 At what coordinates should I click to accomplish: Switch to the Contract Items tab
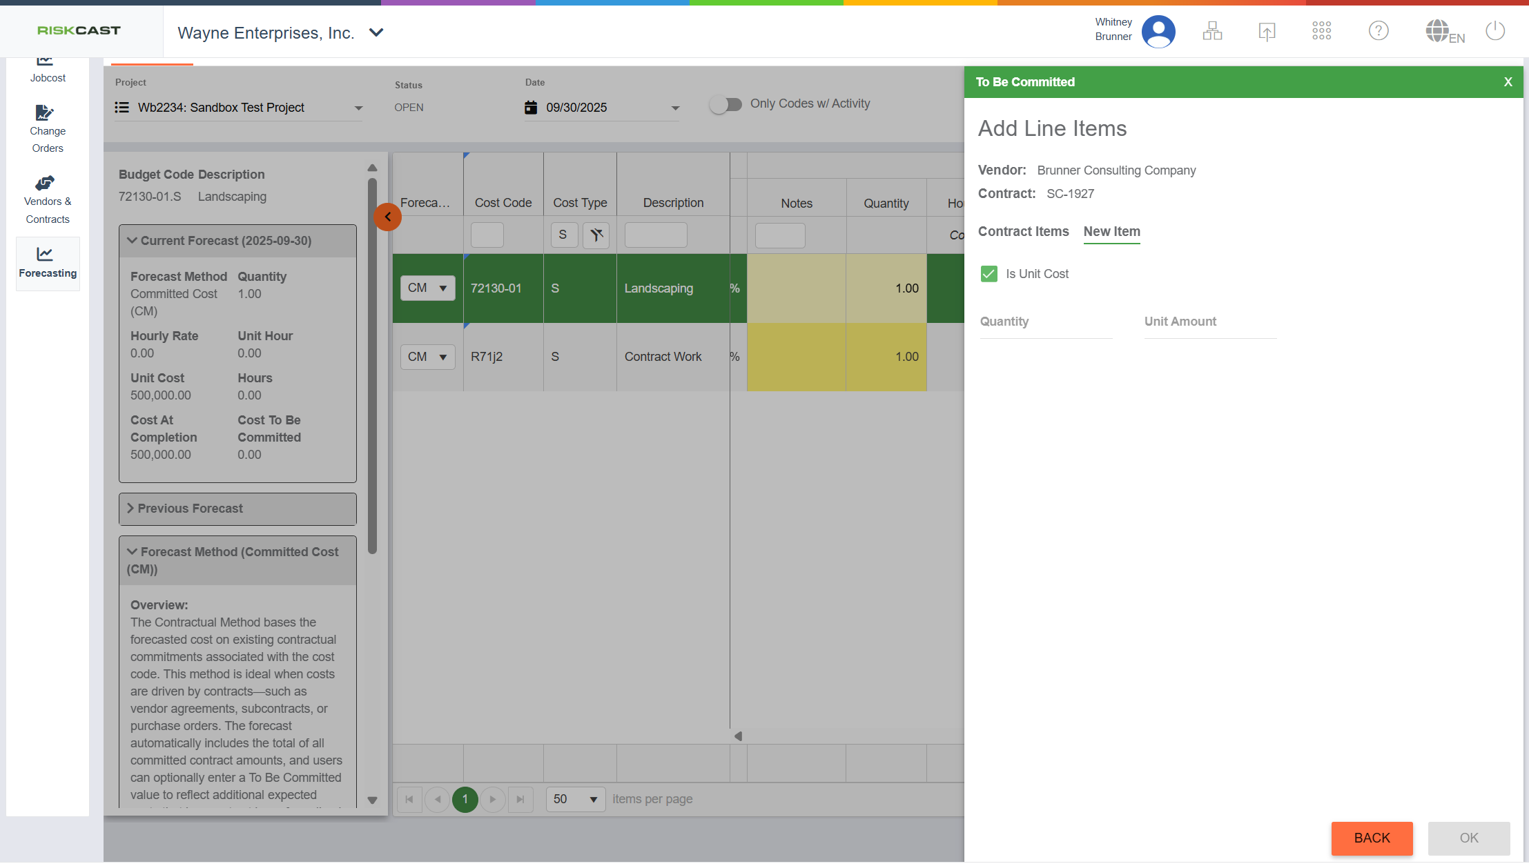pos(1023,232)
